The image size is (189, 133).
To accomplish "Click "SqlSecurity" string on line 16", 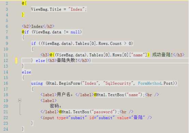I will click(x=118, y=83).
